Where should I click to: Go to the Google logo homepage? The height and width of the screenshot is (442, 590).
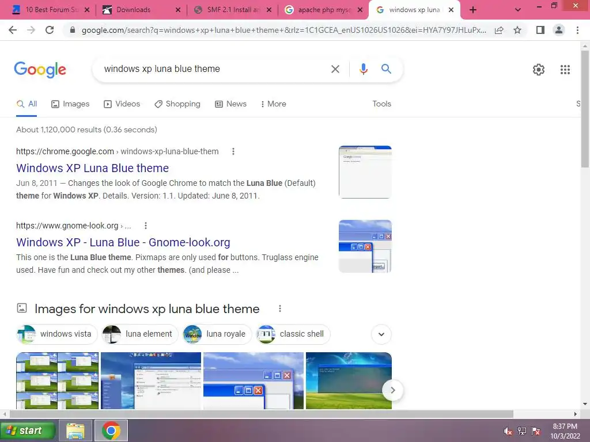pos(40,70)
